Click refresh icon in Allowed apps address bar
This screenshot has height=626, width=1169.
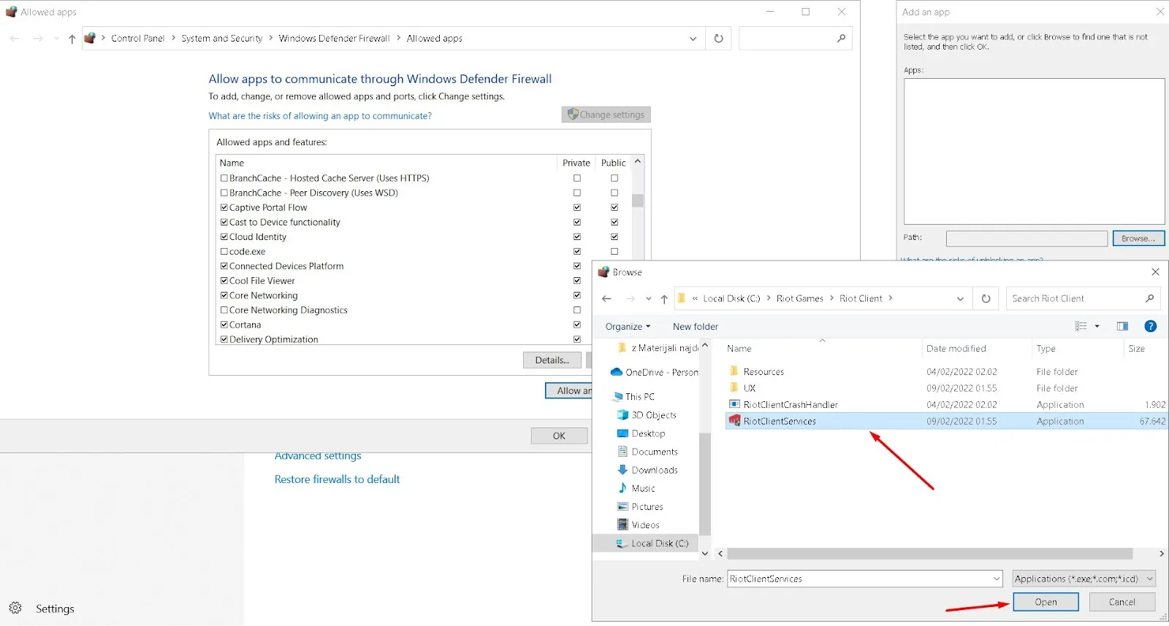coord(718,39)
